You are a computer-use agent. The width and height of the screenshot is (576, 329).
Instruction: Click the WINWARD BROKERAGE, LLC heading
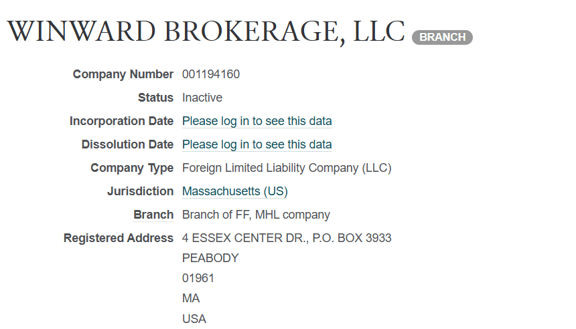[x=206, y=32]
